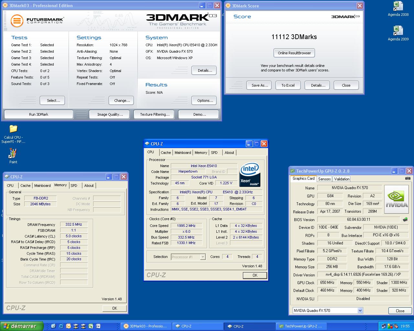This screenshot has width=414, height=331.
Task: Switch to Validation tab in GPU-Z
Action: pyautogui.click(x=342, y=179)
